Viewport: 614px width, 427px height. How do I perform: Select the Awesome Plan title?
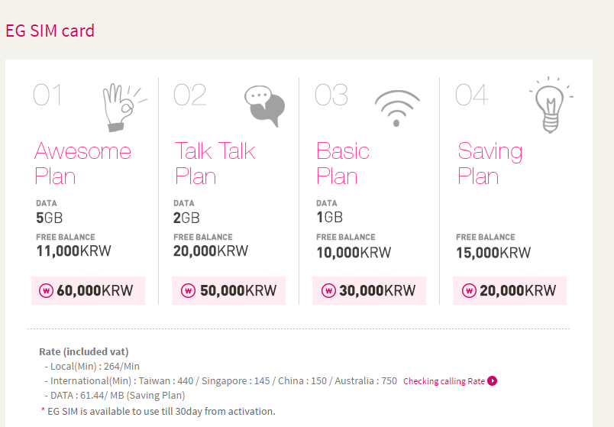pyautogui.click(x=82, y=163)
